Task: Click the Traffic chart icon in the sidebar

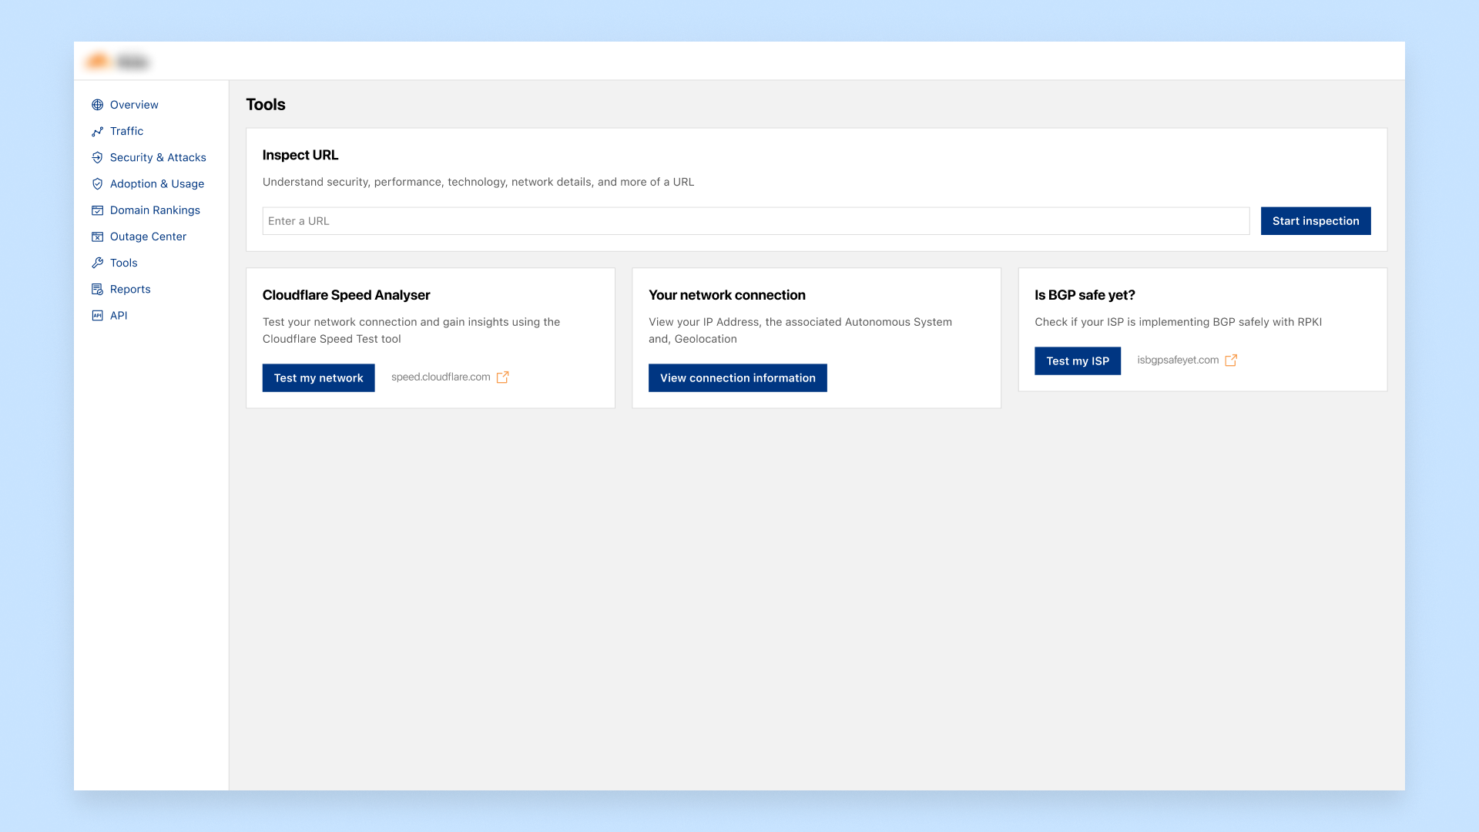Action: tap(97, 132)
